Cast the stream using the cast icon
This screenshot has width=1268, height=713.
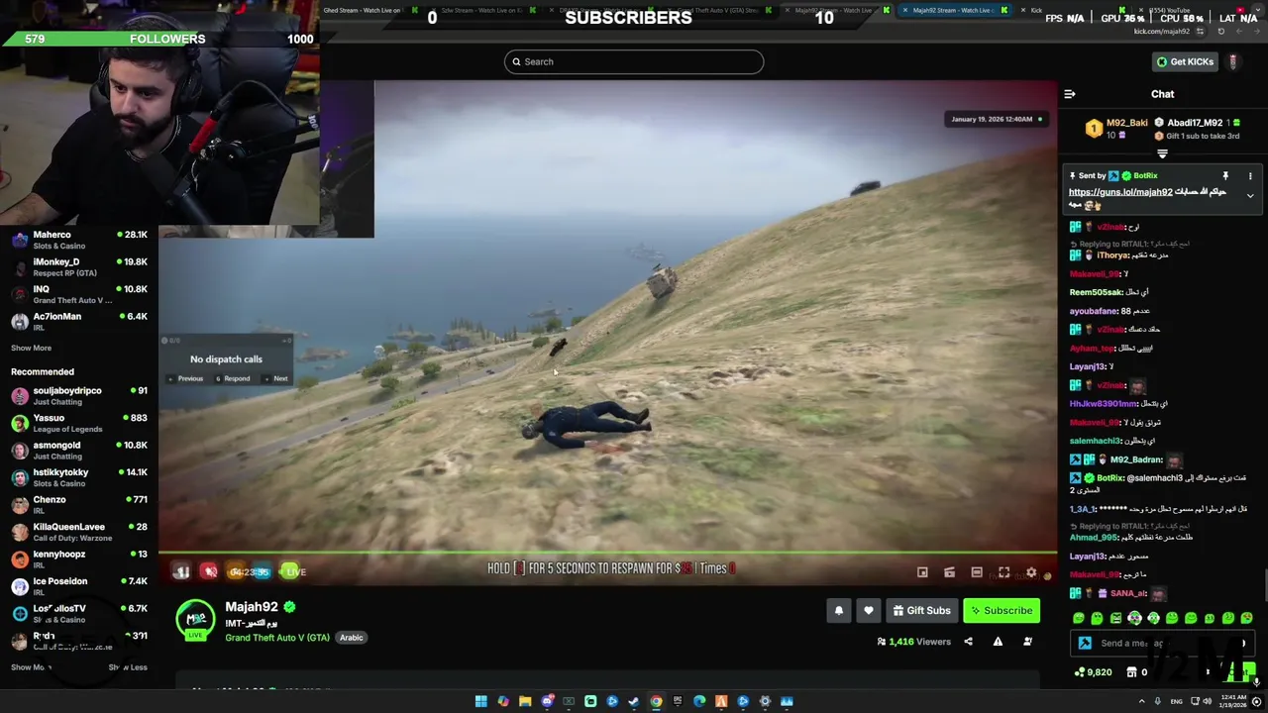tap(949, 572)
